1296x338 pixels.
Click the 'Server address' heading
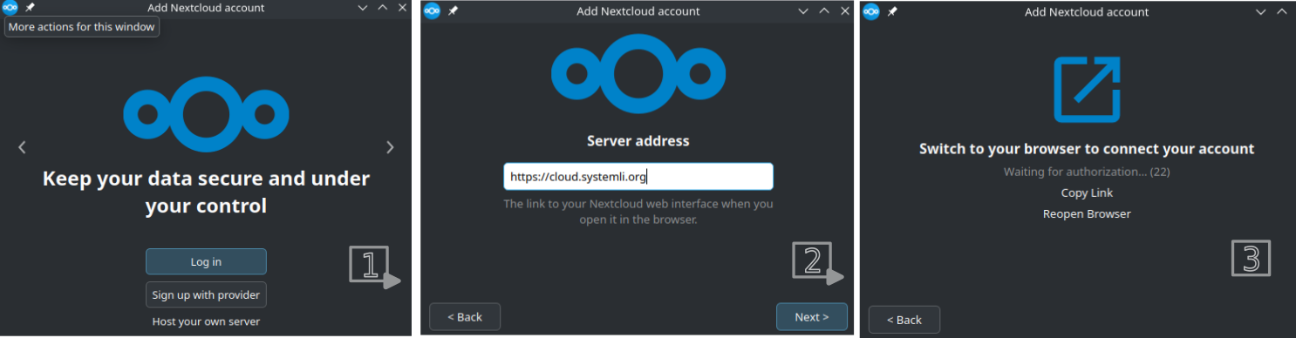point(638,140)
